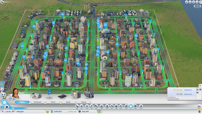The height and width of the screenshot is (114, 202).
Task: Click the large city skyline button
Action: [x=4, y=102]
